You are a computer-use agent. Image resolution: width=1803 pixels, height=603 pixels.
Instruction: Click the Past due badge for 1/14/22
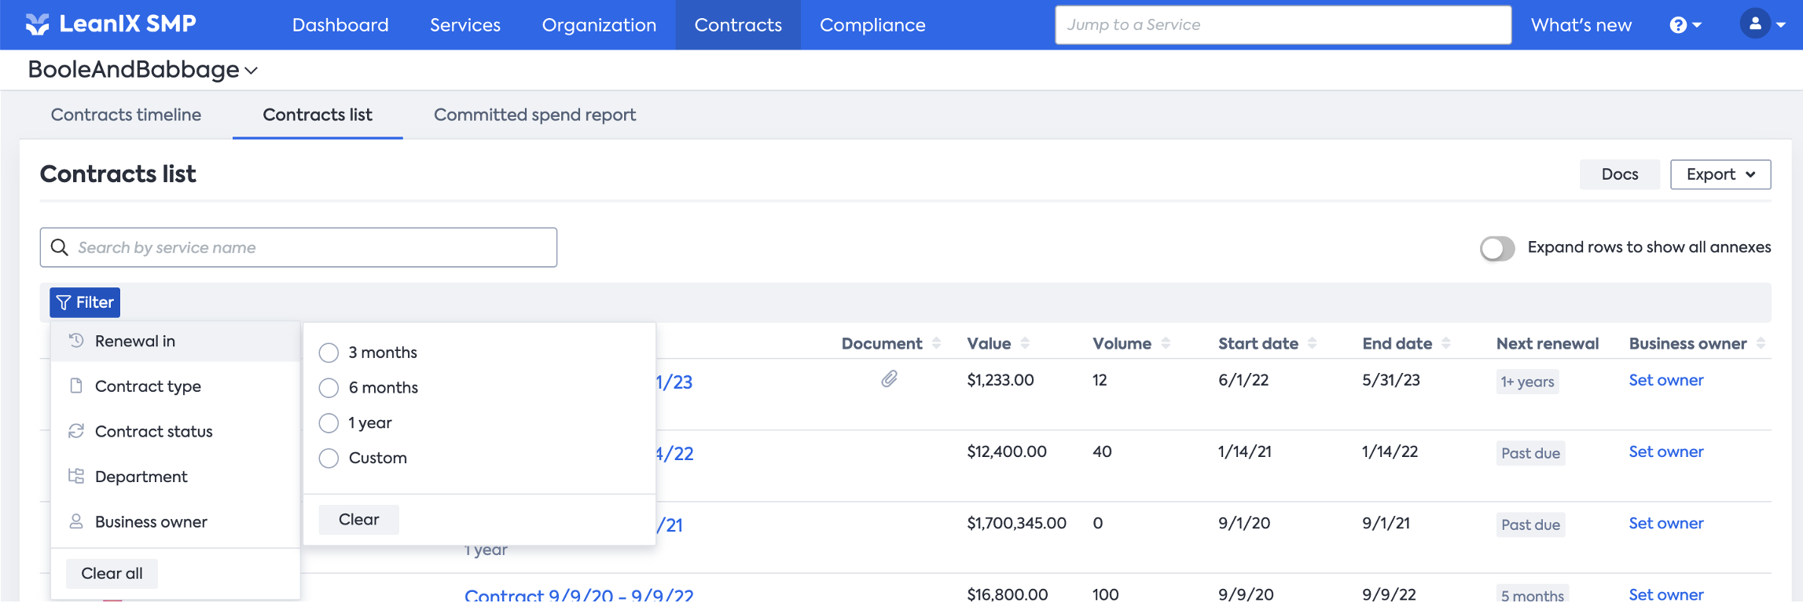point(1530,453)
